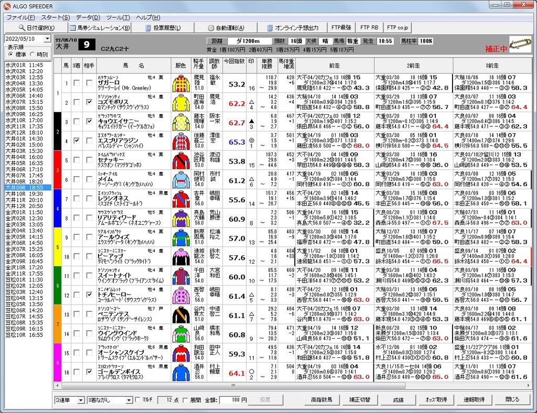Screen dimensions: 537x413
Task: Click the ALGO SPEEDER app icon in title bar
Action: coord(7,6)
